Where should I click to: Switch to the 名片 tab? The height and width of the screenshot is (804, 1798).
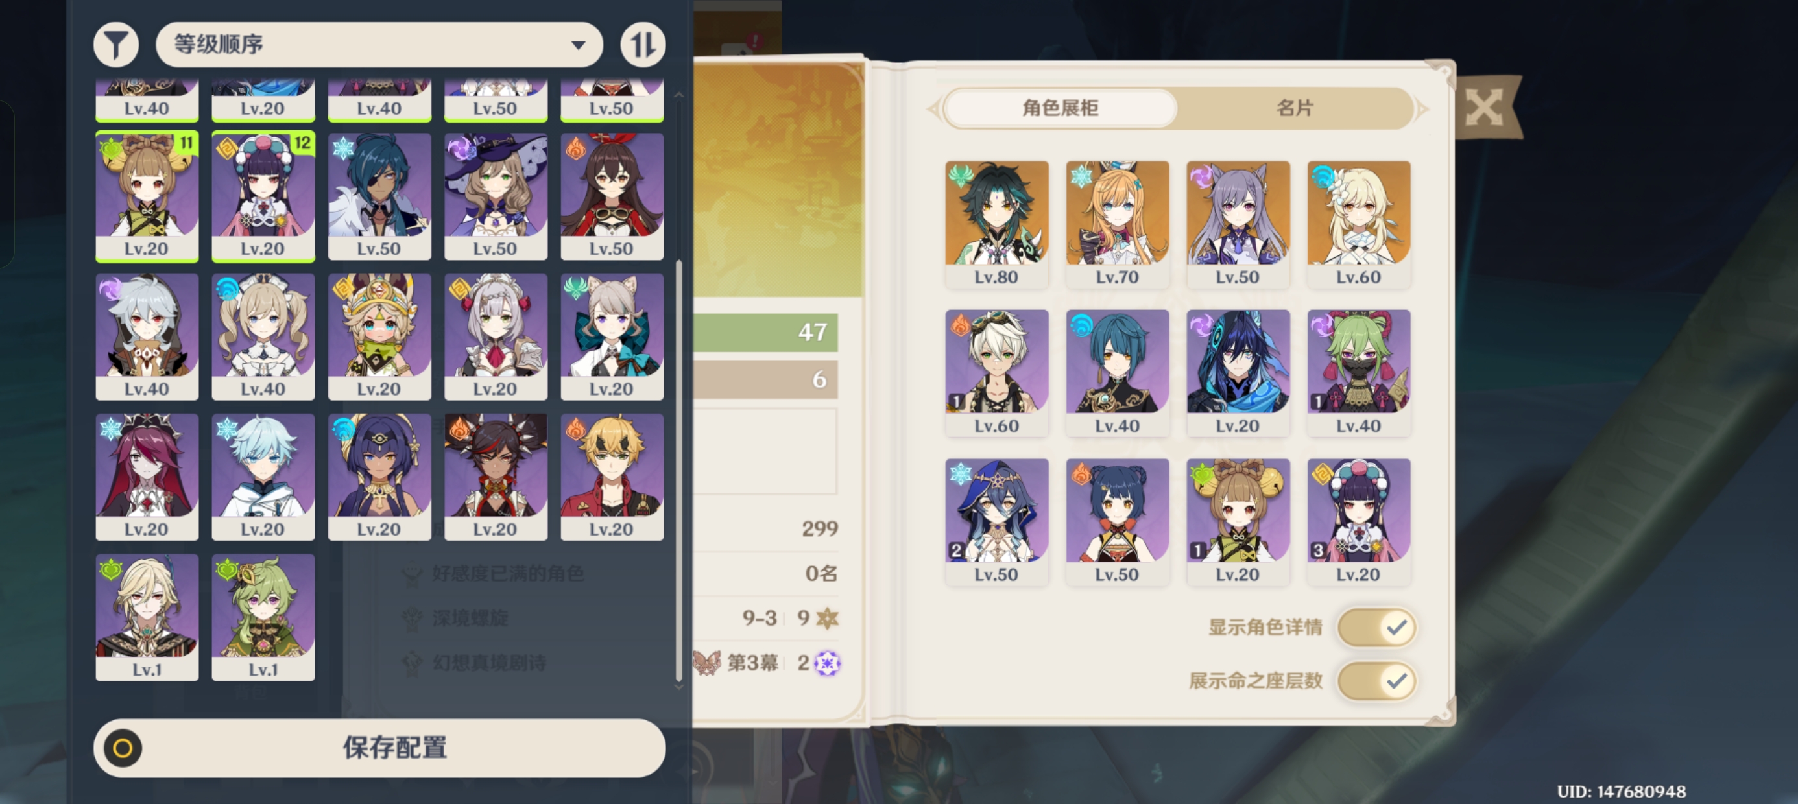1295,108
